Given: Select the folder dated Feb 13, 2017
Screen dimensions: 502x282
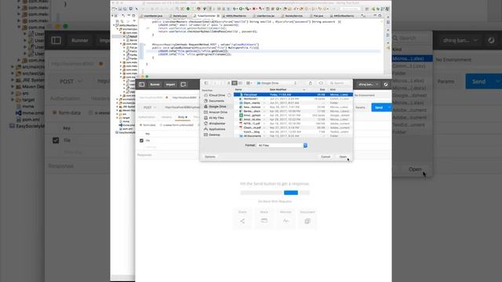Looking at the screenshot, I should (x=293, y=136).
